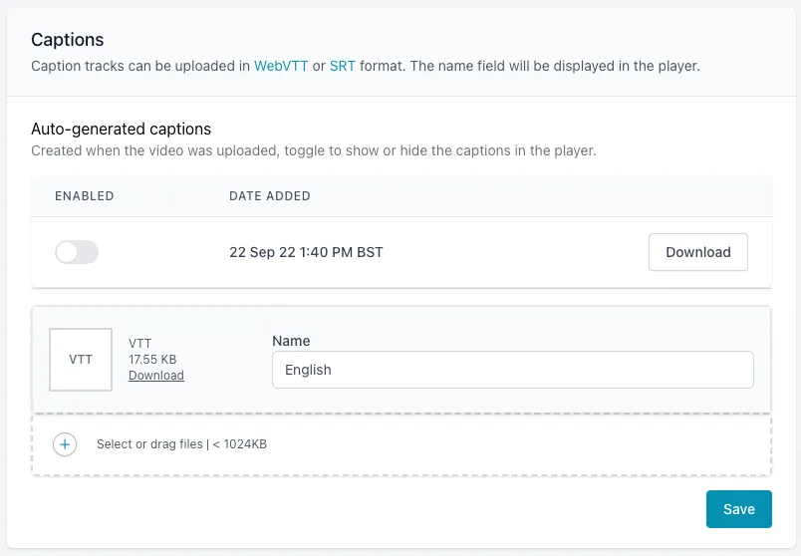Click the DATE ADDED column header
Viewport: 801px width, 556px height.
(x=270, y=196)
